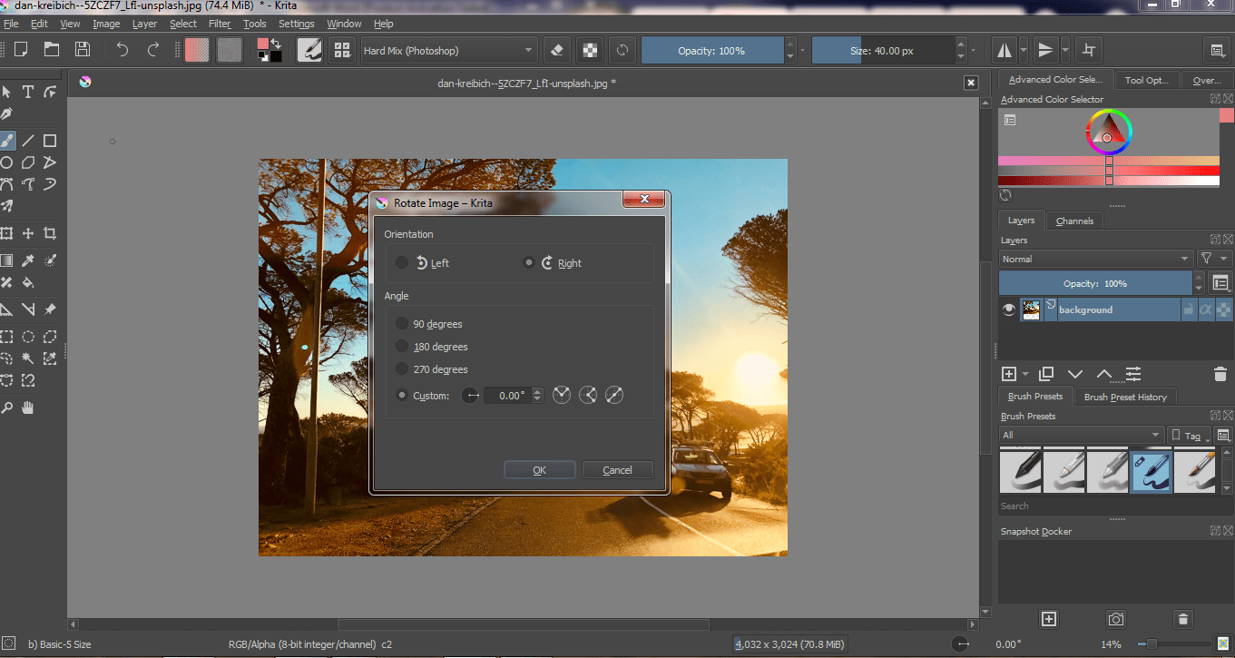Select the Freehand Brush tool
Viewport: 1235px width, 658px height.
click(10, 141)
